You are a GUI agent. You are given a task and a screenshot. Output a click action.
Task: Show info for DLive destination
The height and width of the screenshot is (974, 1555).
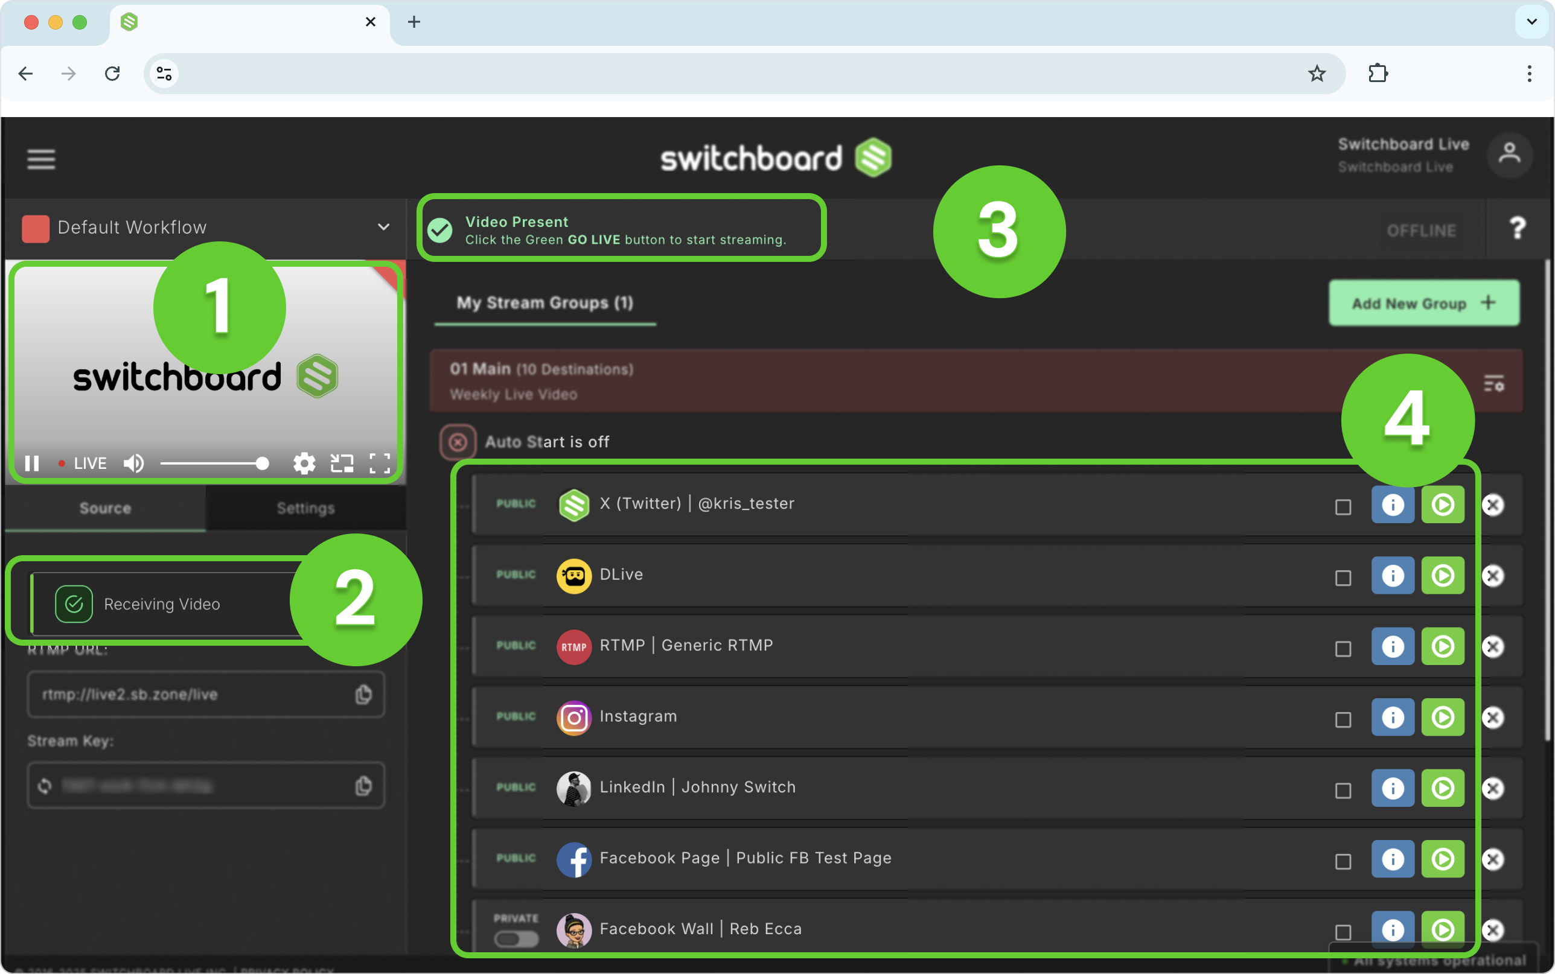click(x=1393, y=575)
